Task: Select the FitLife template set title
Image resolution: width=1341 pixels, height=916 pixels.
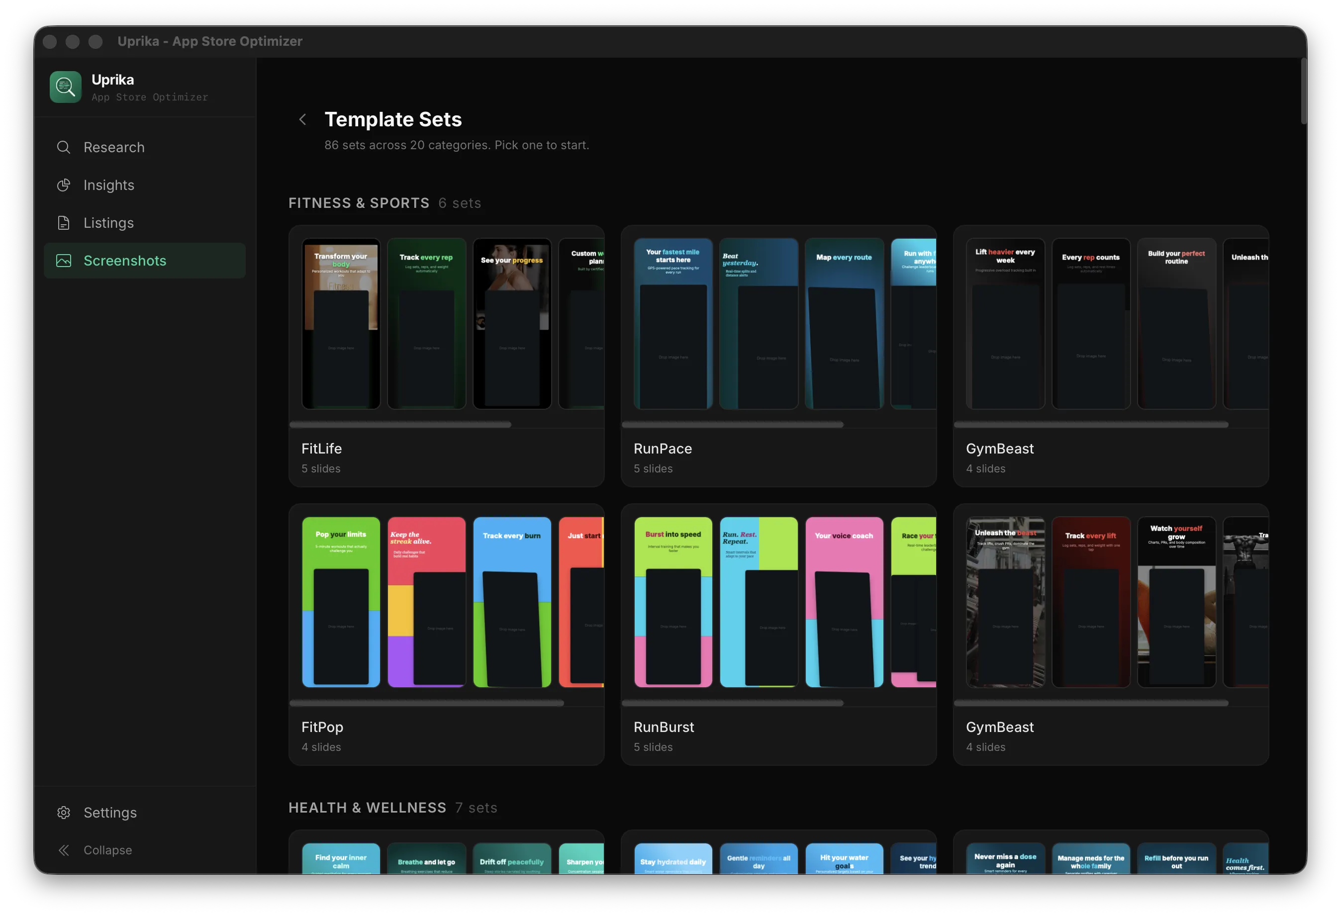Action: tap(321, 448)
